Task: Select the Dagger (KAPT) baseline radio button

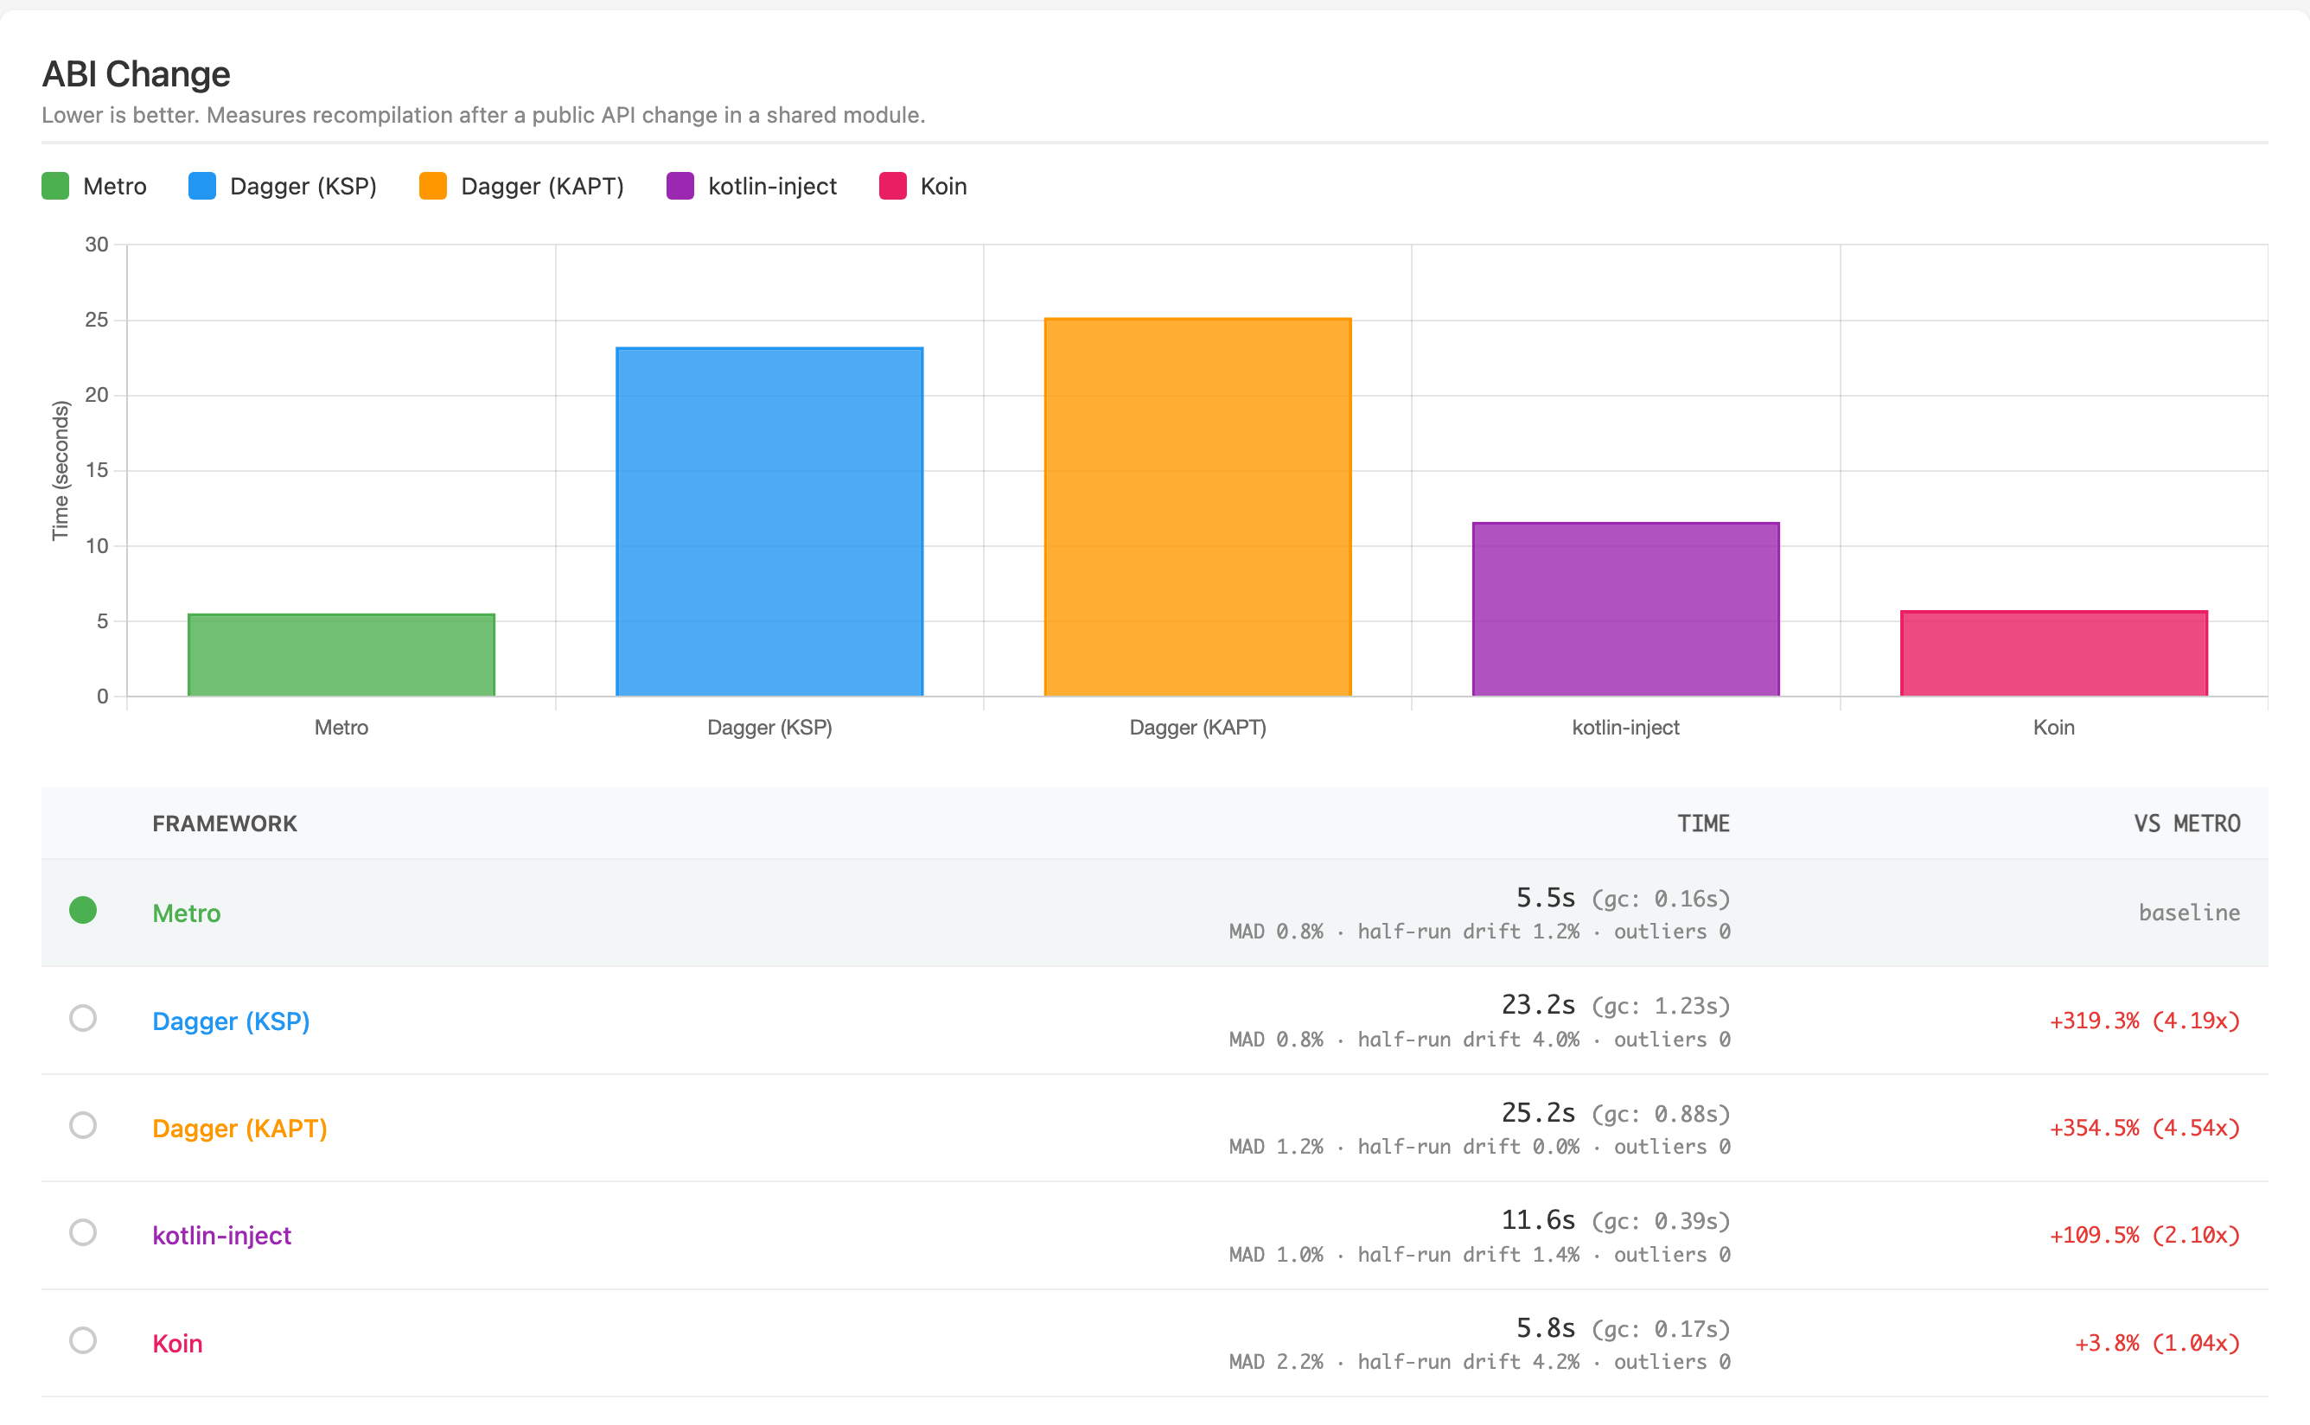Action: tap(83, 1125)
